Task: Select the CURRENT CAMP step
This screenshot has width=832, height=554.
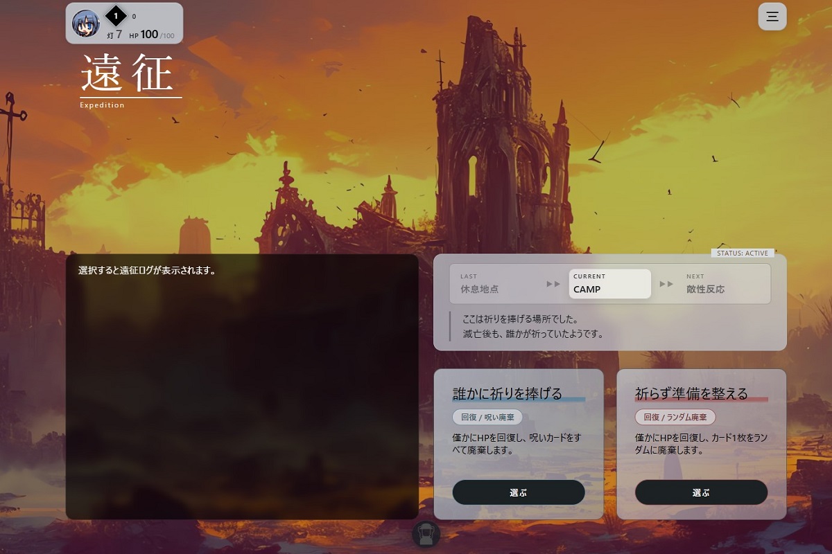Action: click(x=609, y=284)
